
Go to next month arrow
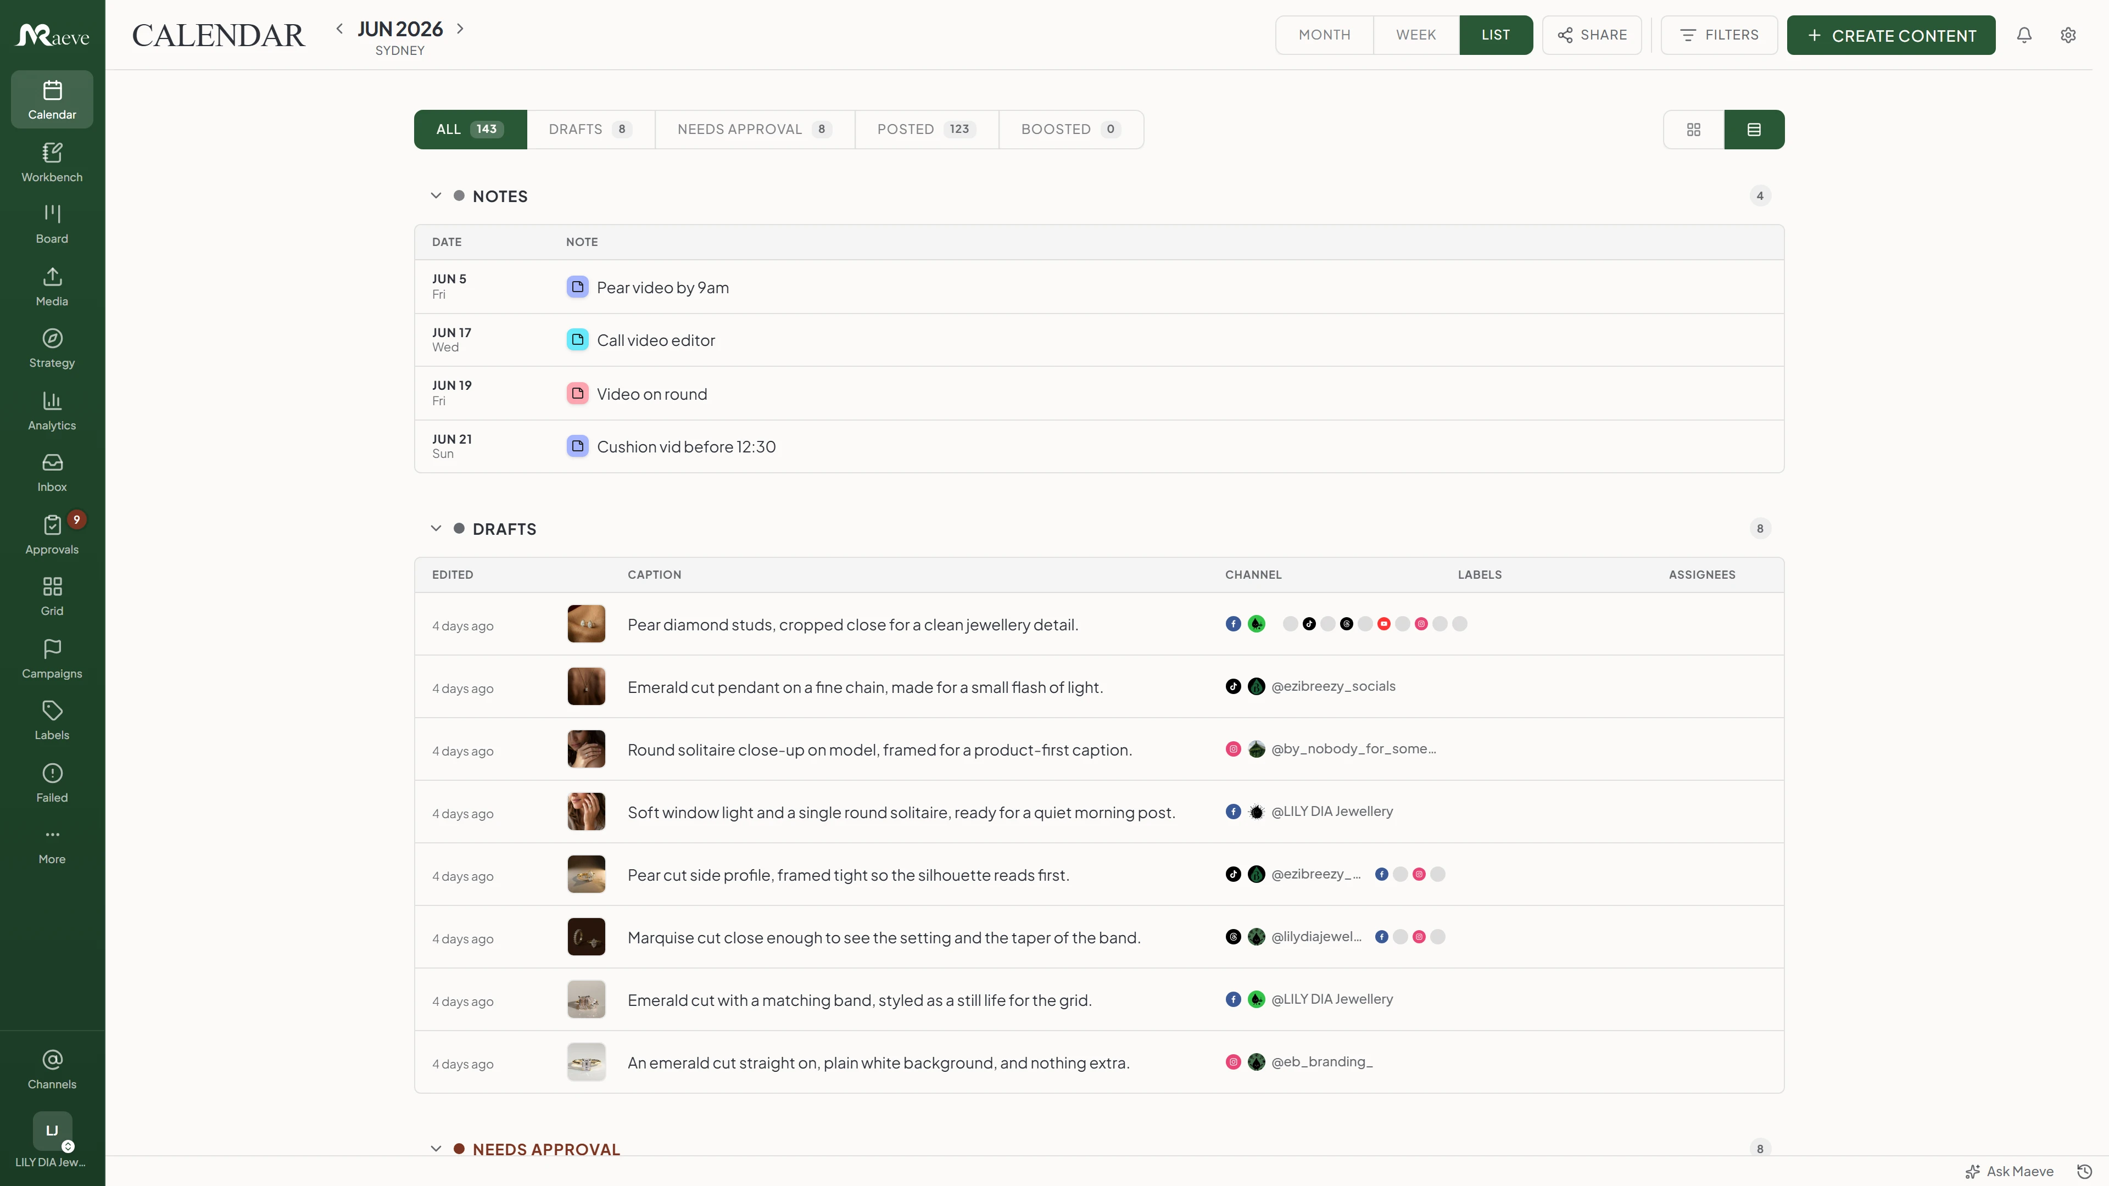click(460, 29)
